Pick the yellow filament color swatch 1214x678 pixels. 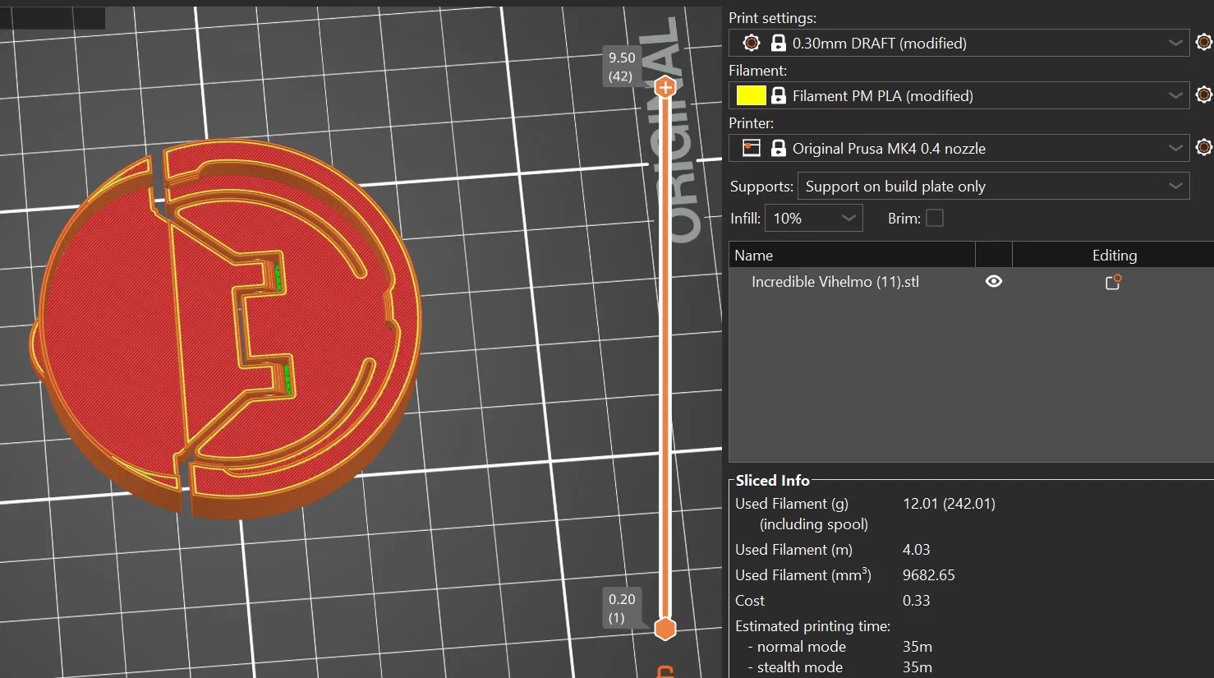click(751, 95)
